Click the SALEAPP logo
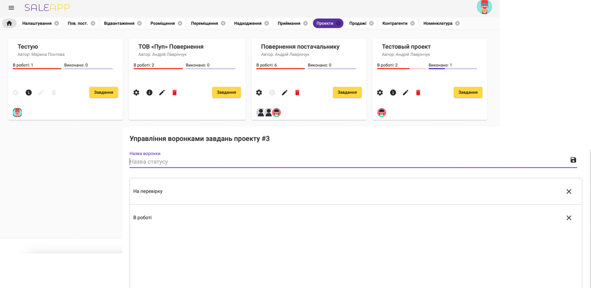 47,7
